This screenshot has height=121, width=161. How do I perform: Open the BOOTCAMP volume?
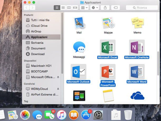tap(41, 71)
